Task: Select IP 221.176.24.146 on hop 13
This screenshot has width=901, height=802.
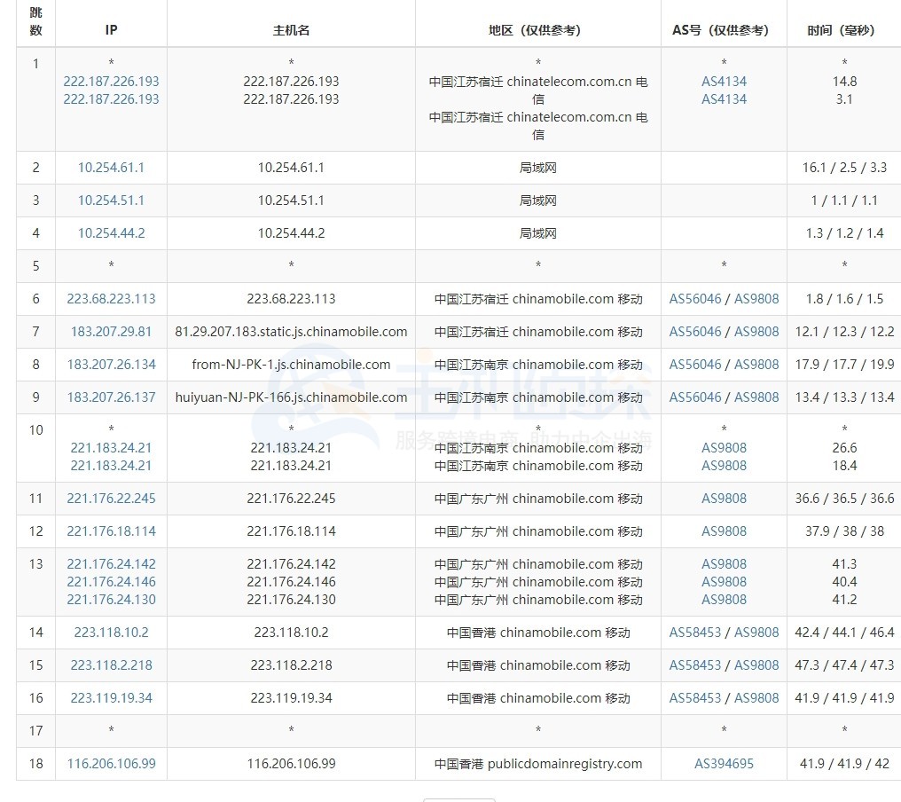Action: pyautogui.click(x=110, y=581)
